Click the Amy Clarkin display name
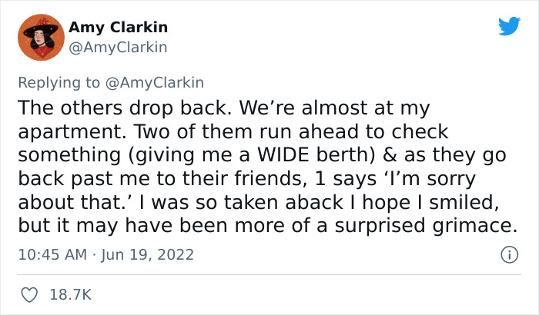 pos(119,27)
